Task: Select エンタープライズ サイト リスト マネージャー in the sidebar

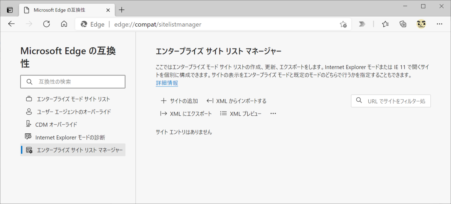Action: coord(73,150)
